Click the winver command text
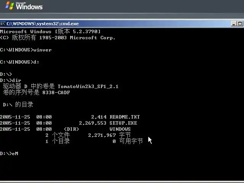 [42, 50]
